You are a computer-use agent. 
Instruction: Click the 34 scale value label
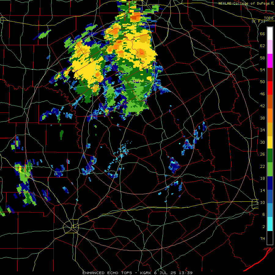262,130
